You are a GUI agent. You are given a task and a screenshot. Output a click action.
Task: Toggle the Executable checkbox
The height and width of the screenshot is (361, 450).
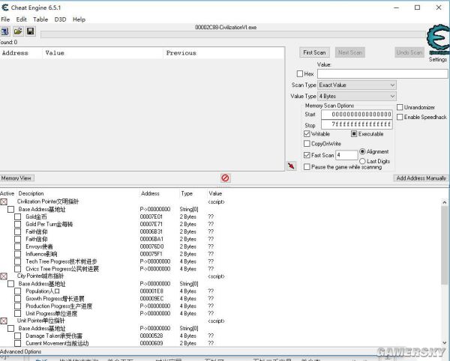pos(354,134)
